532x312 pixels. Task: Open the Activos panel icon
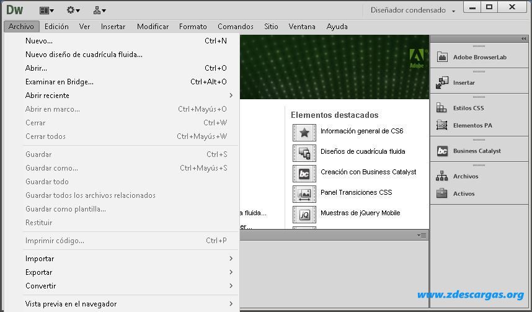coord(441,194)
